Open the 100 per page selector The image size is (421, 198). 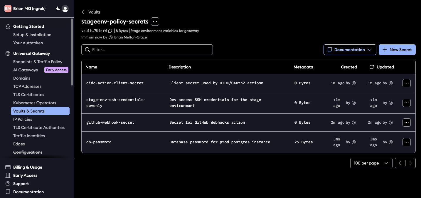371,163
